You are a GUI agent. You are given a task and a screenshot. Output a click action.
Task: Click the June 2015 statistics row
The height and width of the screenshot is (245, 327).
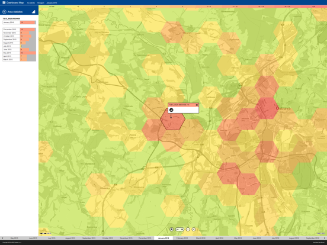[19, 49]
